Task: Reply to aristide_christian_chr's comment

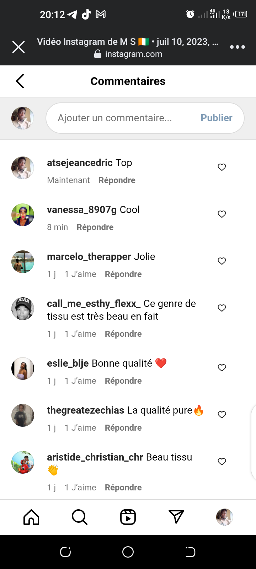Action: pos(123,488)
